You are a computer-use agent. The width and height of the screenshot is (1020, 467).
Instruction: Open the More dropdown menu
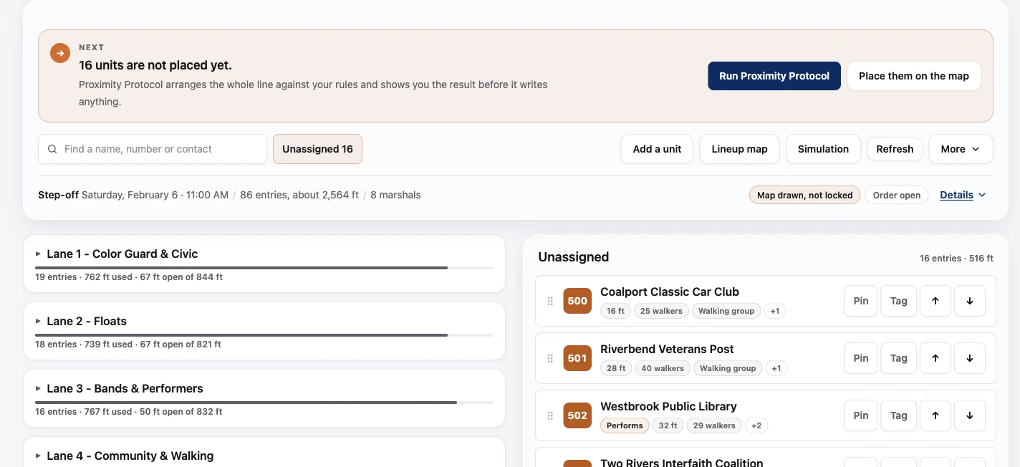[961, 149]
